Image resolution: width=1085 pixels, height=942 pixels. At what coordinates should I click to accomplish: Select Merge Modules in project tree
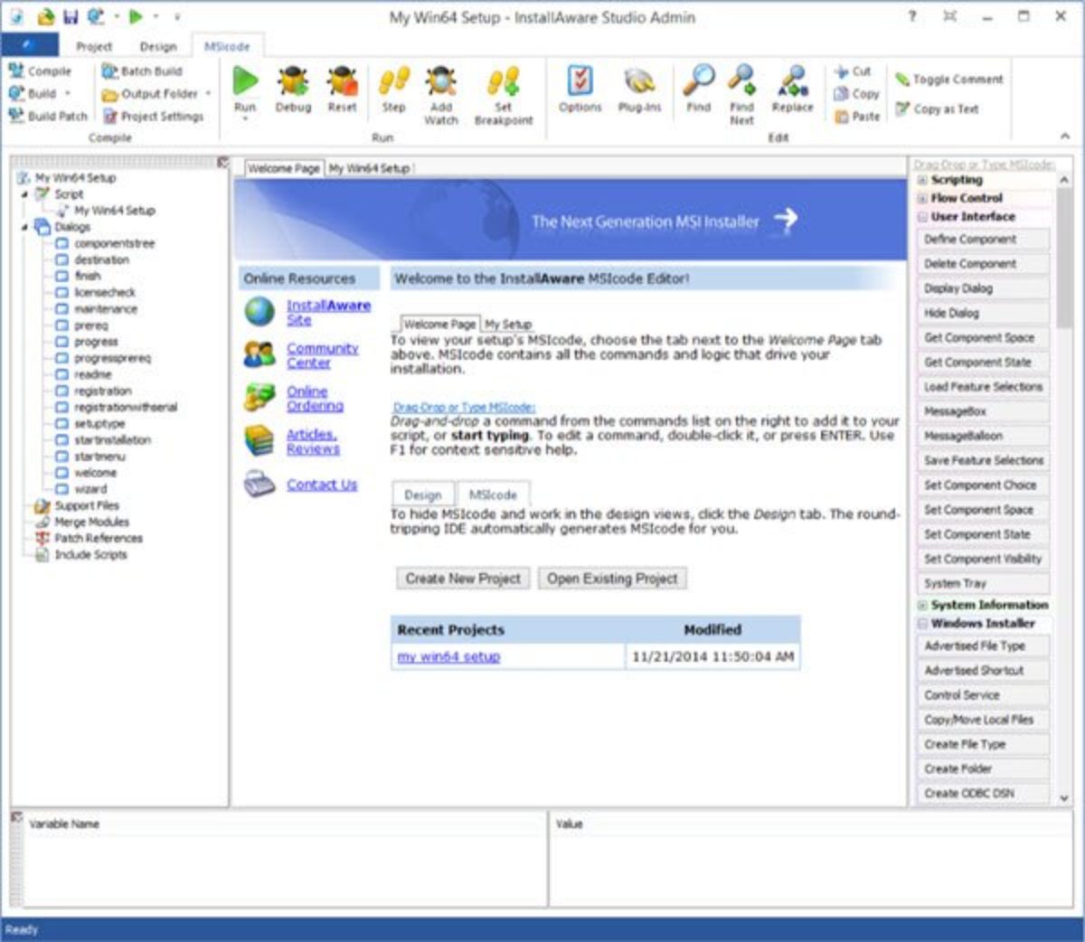[x=91, y=523]
